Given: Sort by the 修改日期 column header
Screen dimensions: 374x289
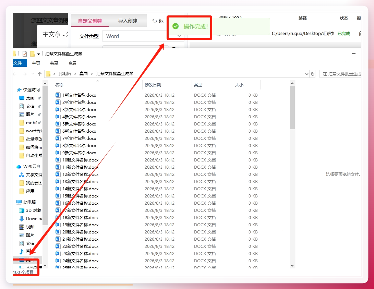Looking at the screenshot, I should (x=153, y=85).
